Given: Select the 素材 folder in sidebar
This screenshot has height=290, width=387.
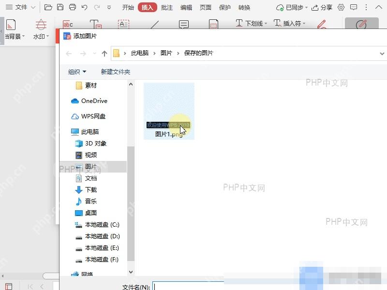Looking at the screenshot, I should 87,86.
